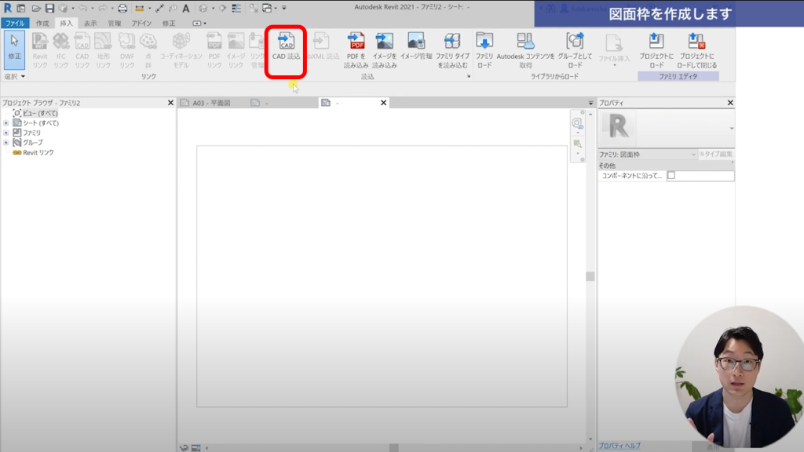The width and height of the screenshot is (804, 452).
Task: Click the PDF を読み込み icon
Action: 356,42
